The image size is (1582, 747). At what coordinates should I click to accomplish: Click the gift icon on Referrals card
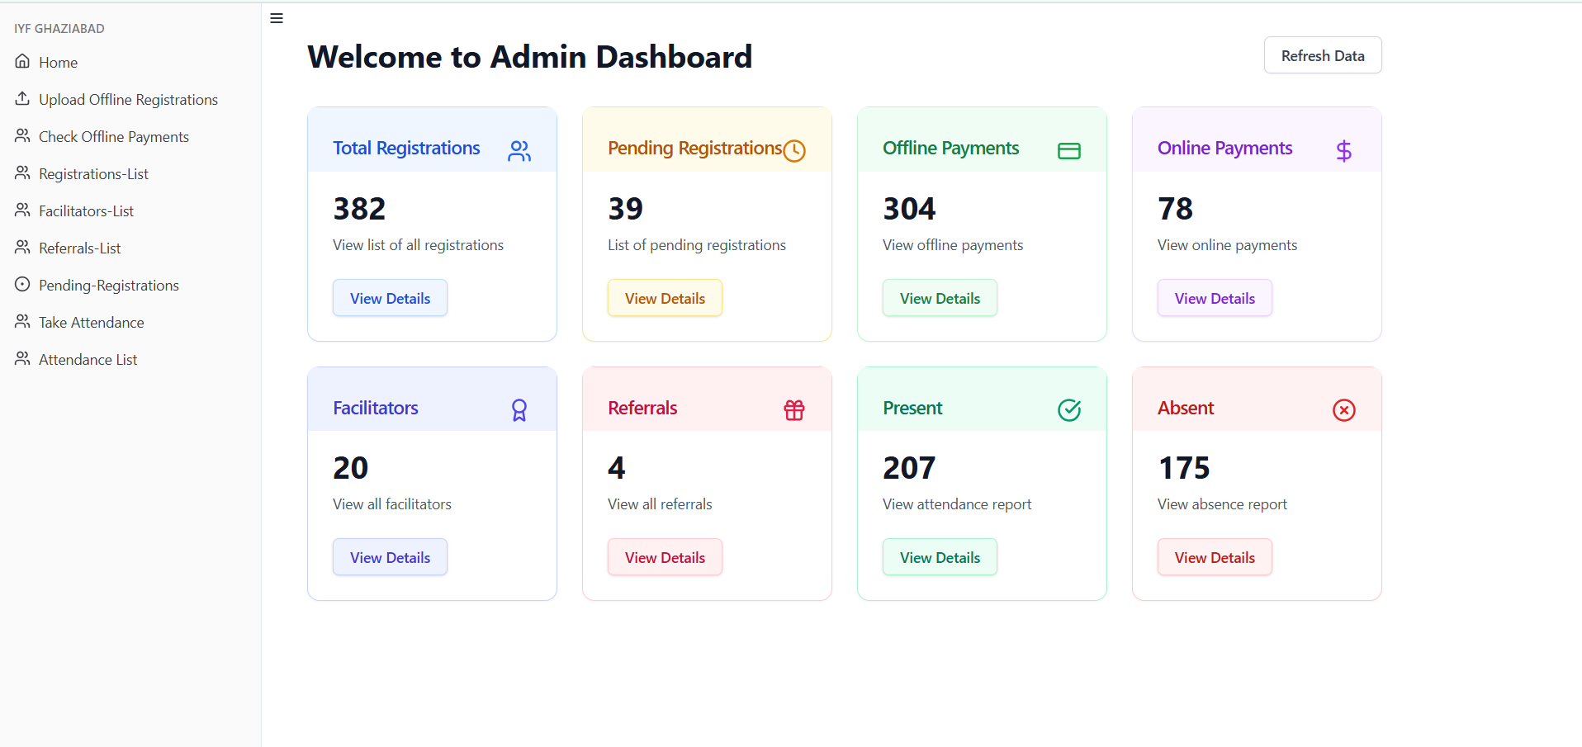point(794,410)
